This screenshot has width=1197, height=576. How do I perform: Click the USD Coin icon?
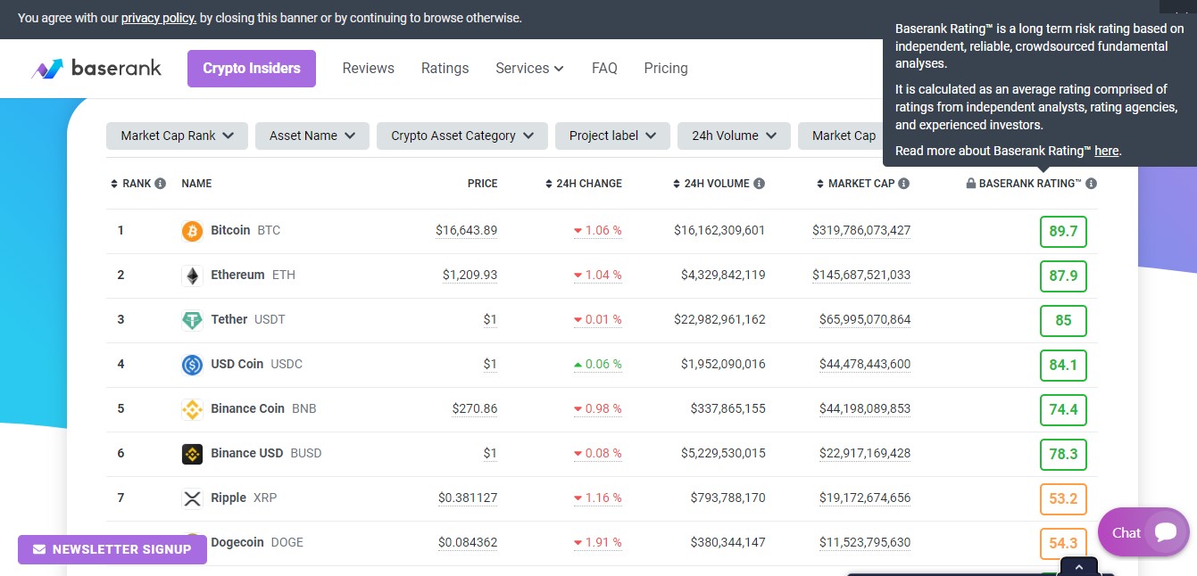pyautogui.click(x=192, y=365)
